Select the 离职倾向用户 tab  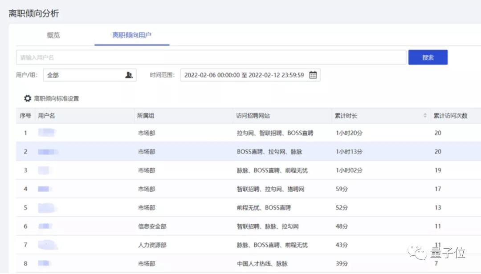131,35
